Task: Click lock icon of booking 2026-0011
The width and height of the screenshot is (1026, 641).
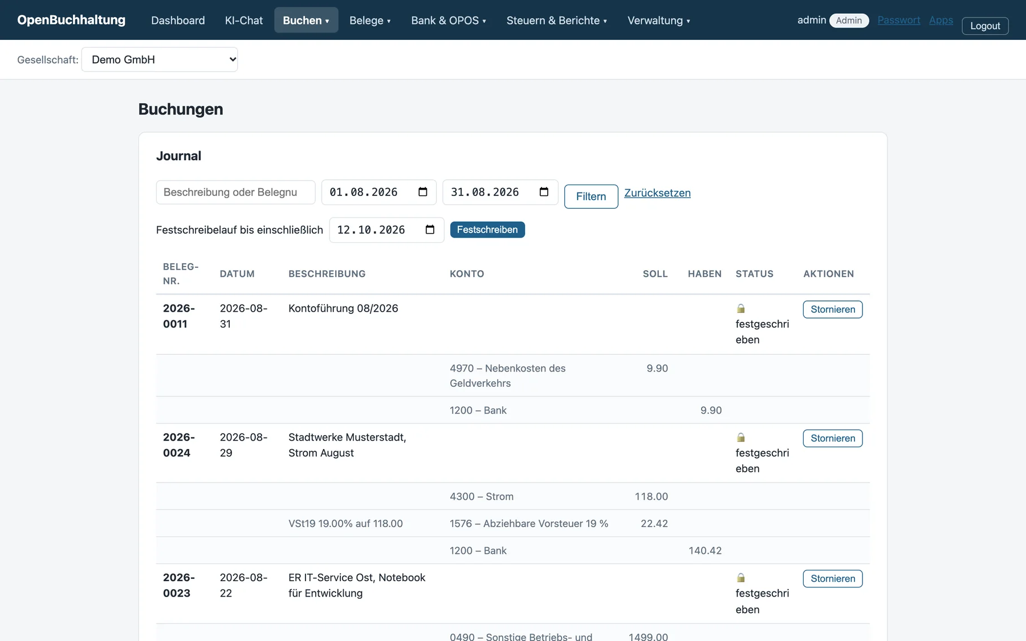Action: pos(741,308)
